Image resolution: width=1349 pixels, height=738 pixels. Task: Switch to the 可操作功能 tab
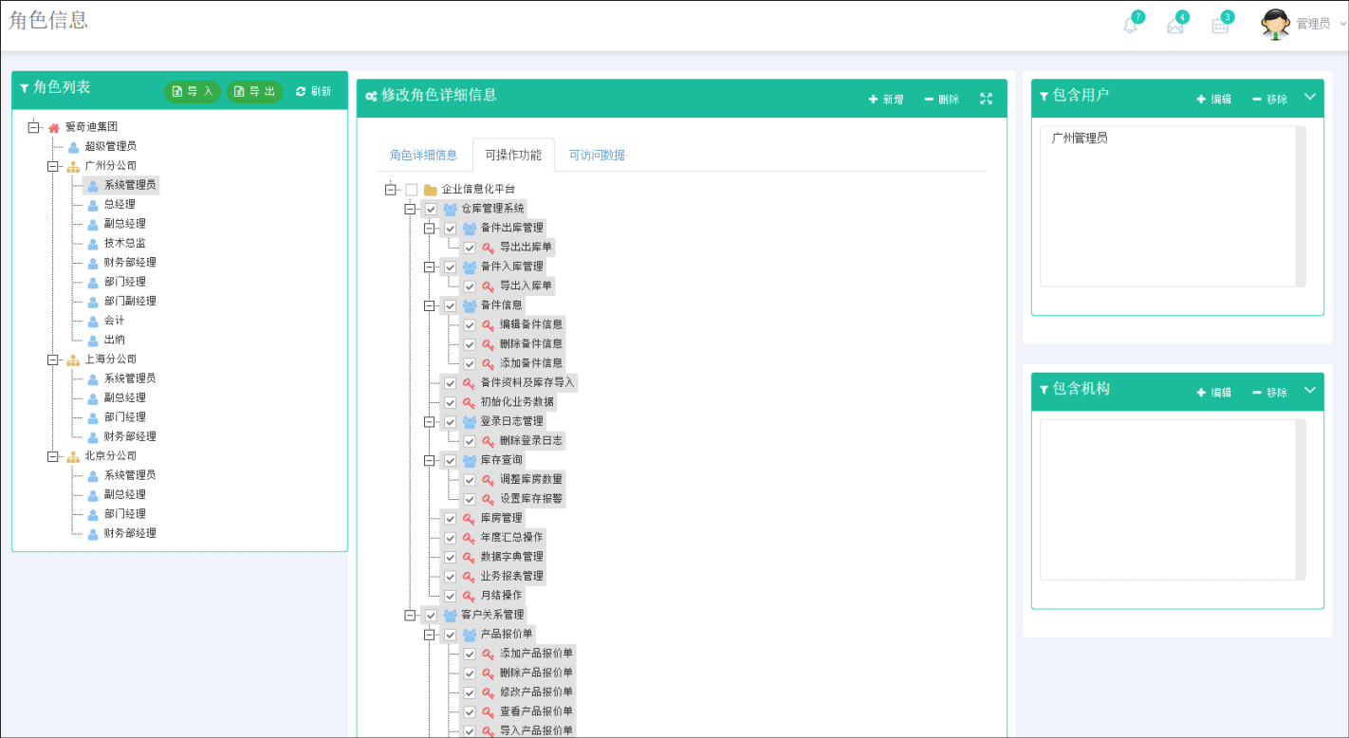[513, 155]
